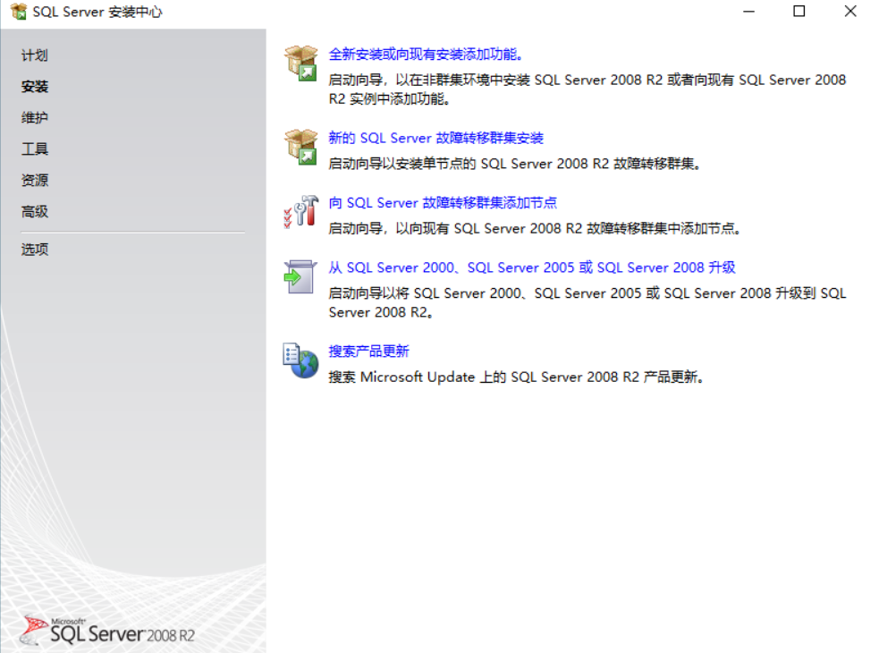
Task: Click the failover cluster install box icon
Action: pos(300,146)
